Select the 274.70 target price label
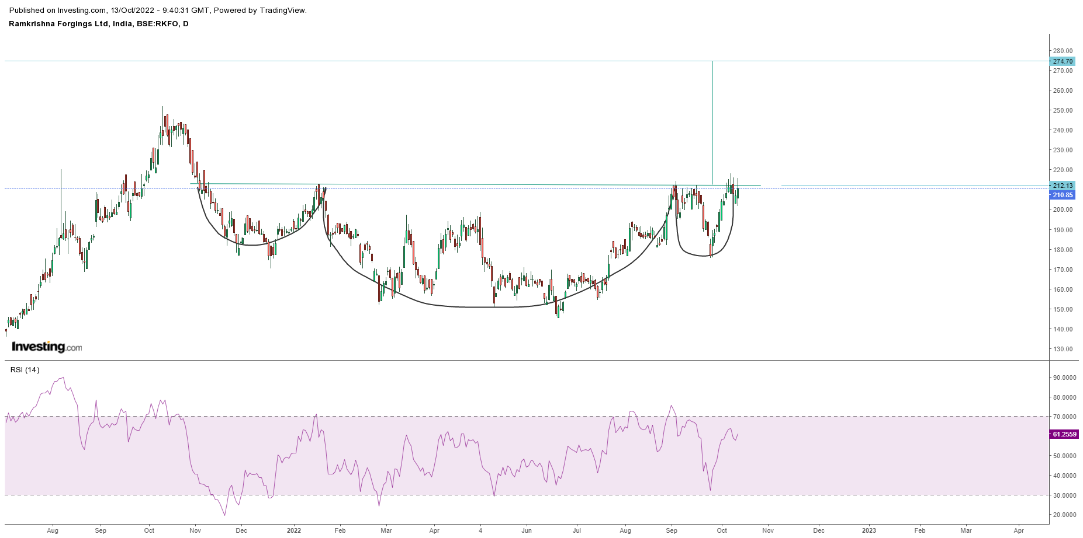Image resolution: width=1083 pixels, height=538 pixels. click(x=1062, y=61)
